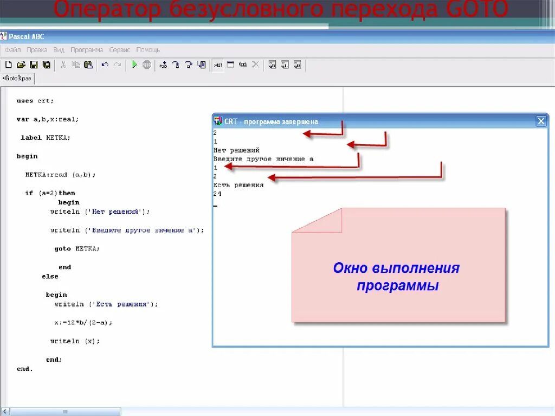Screen dimensions: 555x416
Task: Open the Программа menu
Action: [87, 49]
